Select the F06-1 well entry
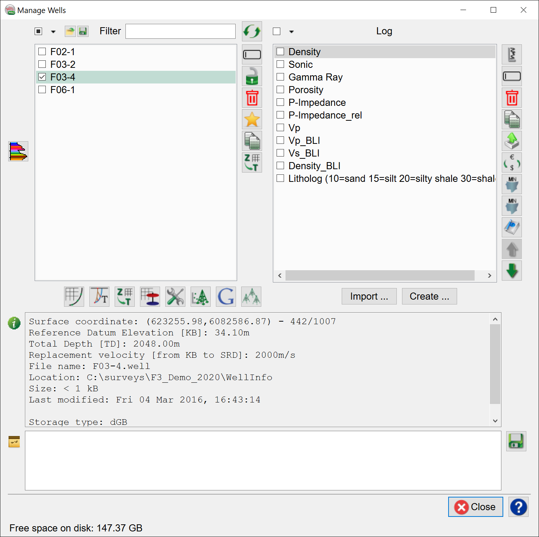Screen dimensions: 539x537 [x=63, y=90]
